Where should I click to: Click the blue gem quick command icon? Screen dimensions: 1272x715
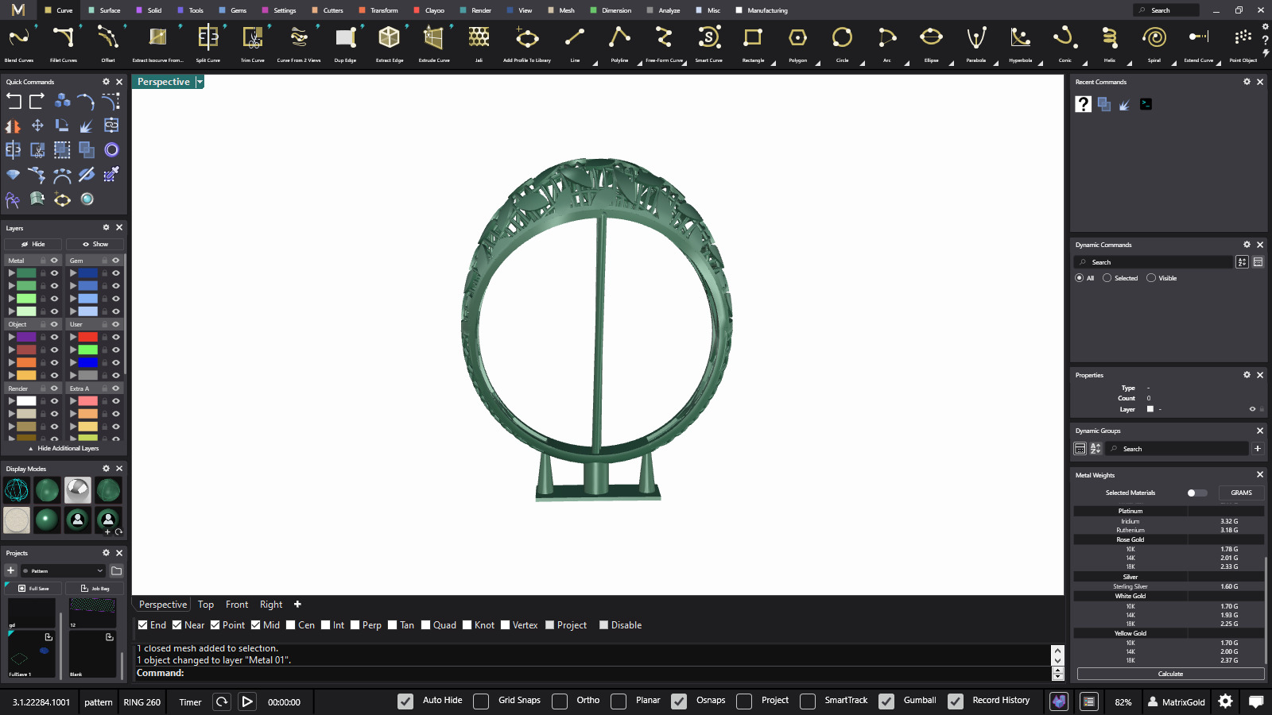click(x=14, y=175)
